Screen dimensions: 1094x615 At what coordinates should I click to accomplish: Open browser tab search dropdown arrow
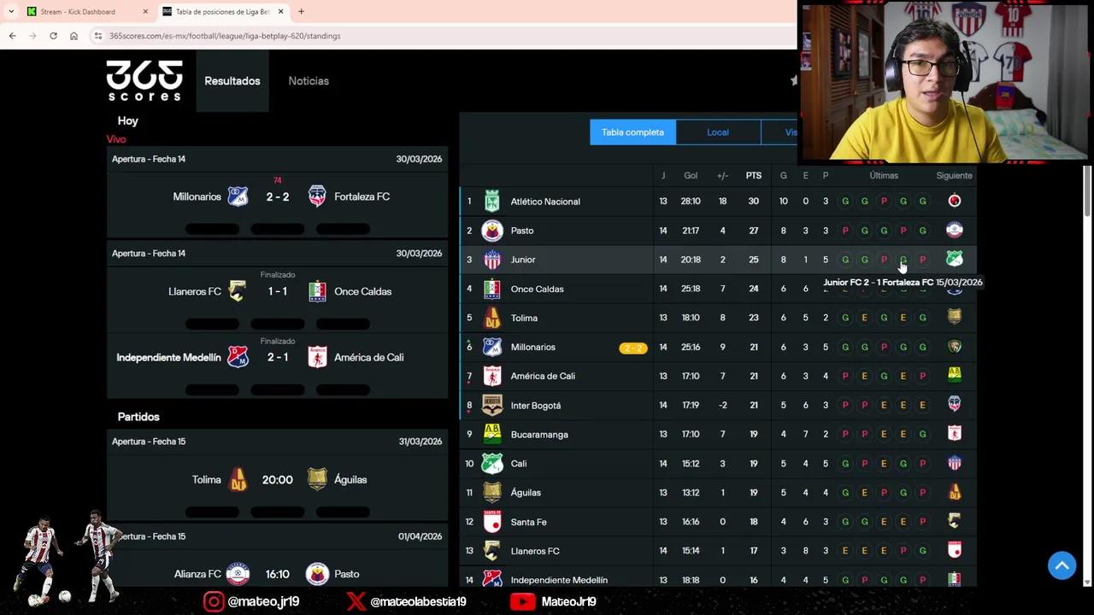tap(10, 12)
